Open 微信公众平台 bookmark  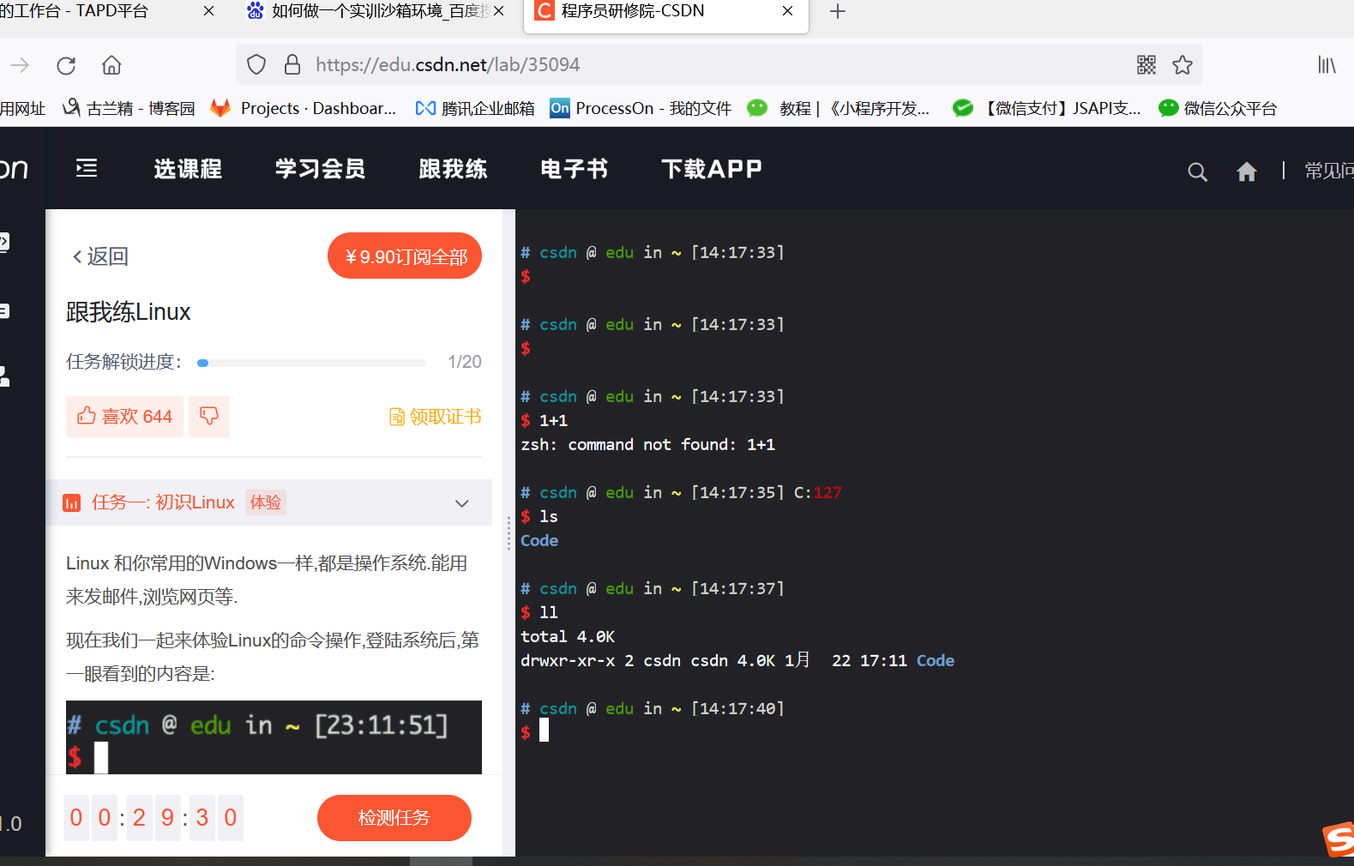pos(1218,108)
